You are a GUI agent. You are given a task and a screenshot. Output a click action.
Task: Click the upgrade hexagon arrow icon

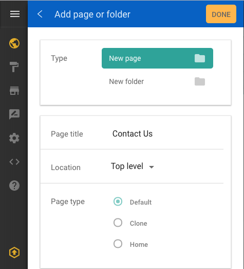14,253
